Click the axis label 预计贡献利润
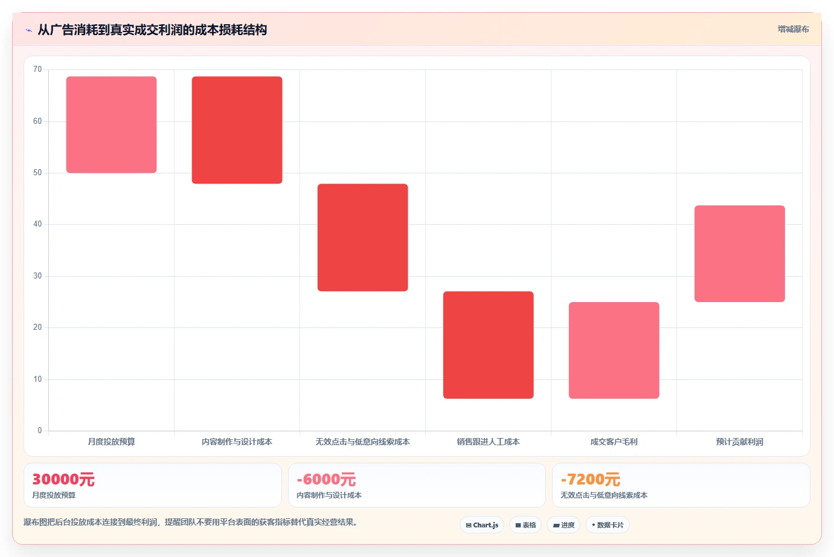 pos(740,442)
